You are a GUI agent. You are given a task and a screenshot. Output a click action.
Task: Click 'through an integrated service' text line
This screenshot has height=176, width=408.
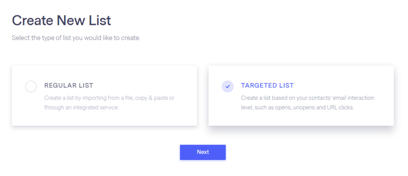click(81, 108)
